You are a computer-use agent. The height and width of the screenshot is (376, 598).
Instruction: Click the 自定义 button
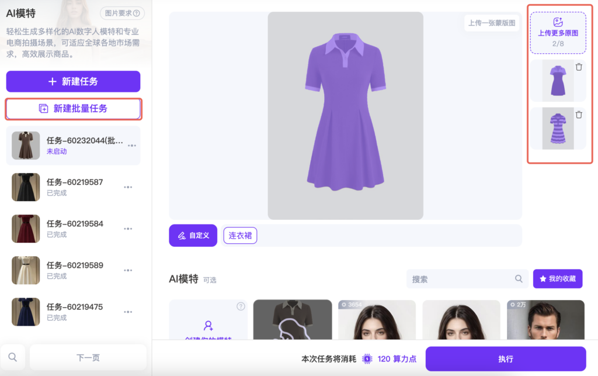coord(193,236)
